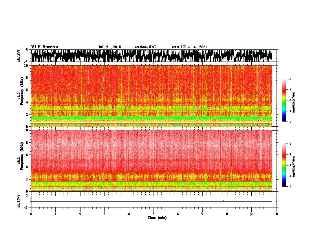The width and height of the screenshot is (311, 240).
Task: Click the "-5" label on upper color bar
Action: pyautogui.click(x=290, y=100)
